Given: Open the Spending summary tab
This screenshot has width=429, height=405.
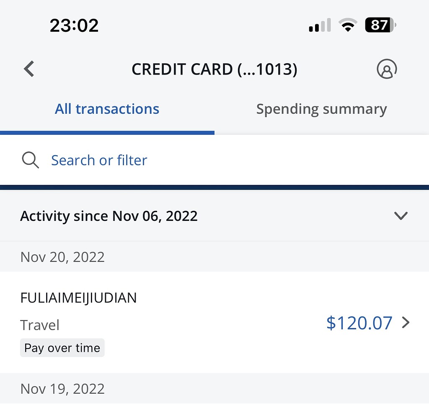Looking at the screenshot, I should (321, 109).
